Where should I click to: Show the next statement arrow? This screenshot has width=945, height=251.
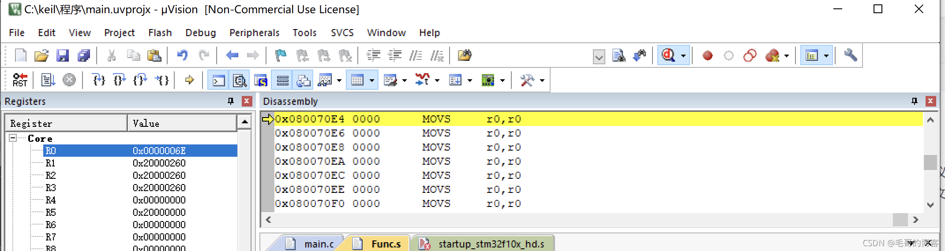click(190, 80)
